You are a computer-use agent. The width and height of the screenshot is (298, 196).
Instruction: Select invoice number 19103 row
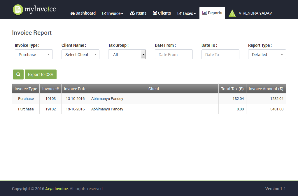pyautogui.click(x=50, y=99)
